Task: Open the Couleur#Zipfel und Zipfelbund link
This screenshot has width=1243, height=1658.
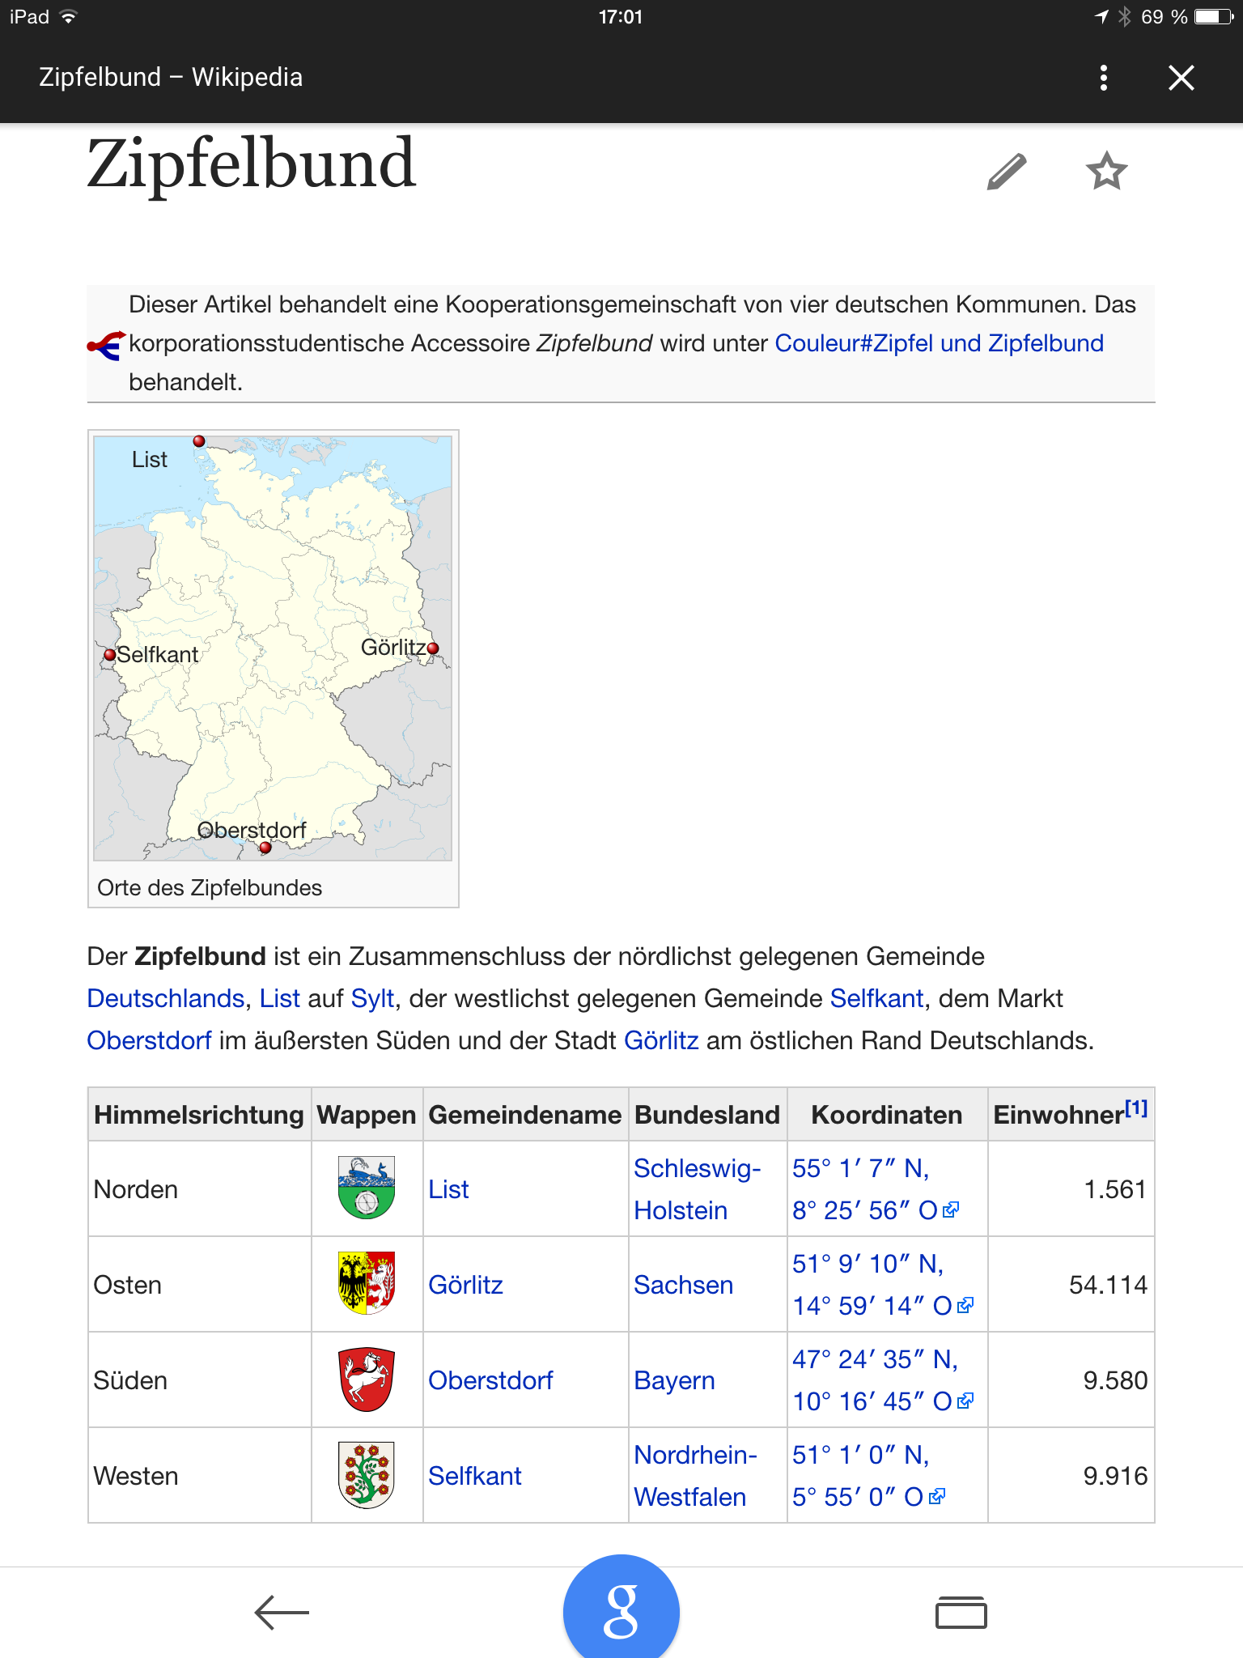Action: tap(939, 343)
